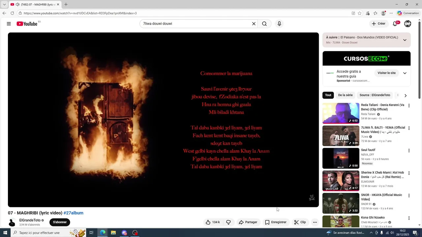Screen dimensions: 422x237
Task: Subscribe with the S'abonner button
Action: tap(60, 222)
